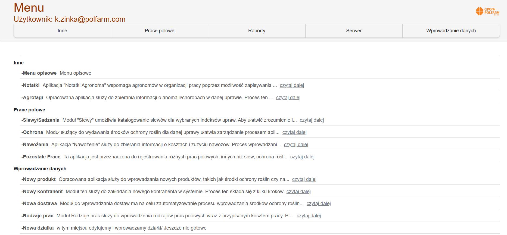Image resolution: width=507 pixels, height=235 pixels.
Task: Expand description of Pozostałe Prace
Action: tap(302, 157)
